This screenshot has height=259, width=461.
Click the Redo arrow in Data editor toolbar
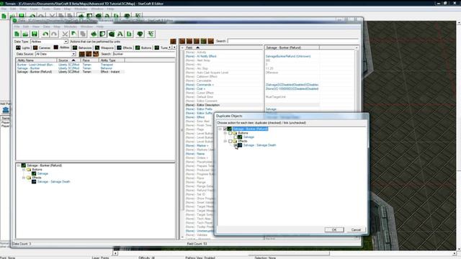pyautogui.click(x=54, y=34)
